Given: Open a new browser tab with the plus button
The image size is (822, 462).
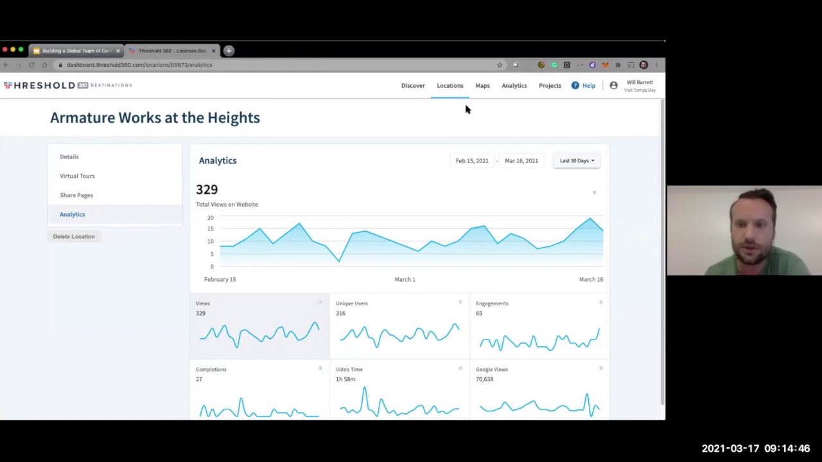Looking at the screenshot, I should coord(229,51).
